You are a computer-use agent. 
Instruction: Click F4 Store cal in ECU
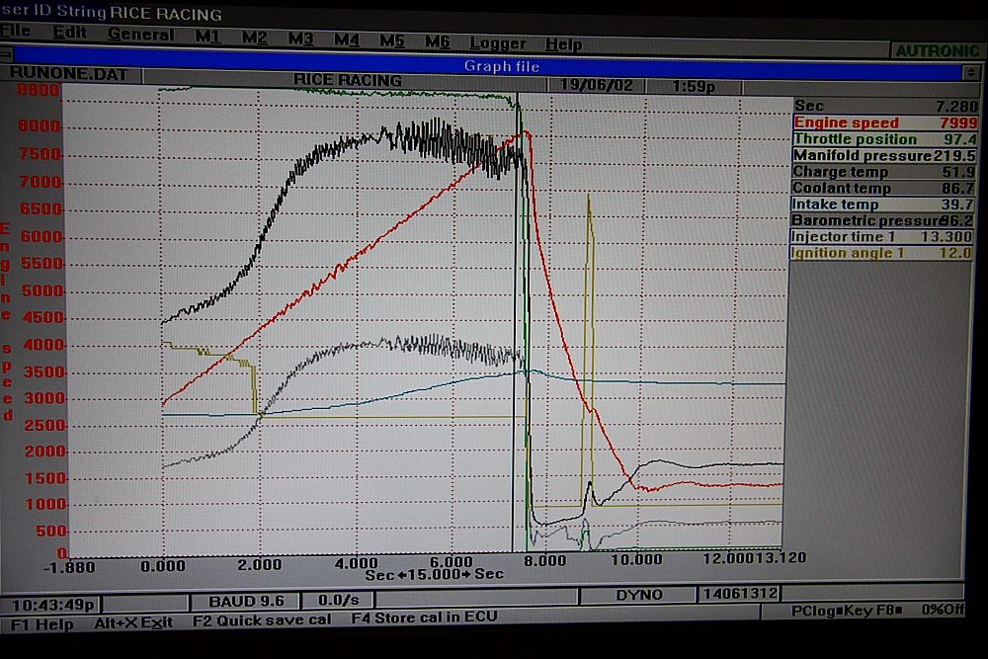pos(424,618)
